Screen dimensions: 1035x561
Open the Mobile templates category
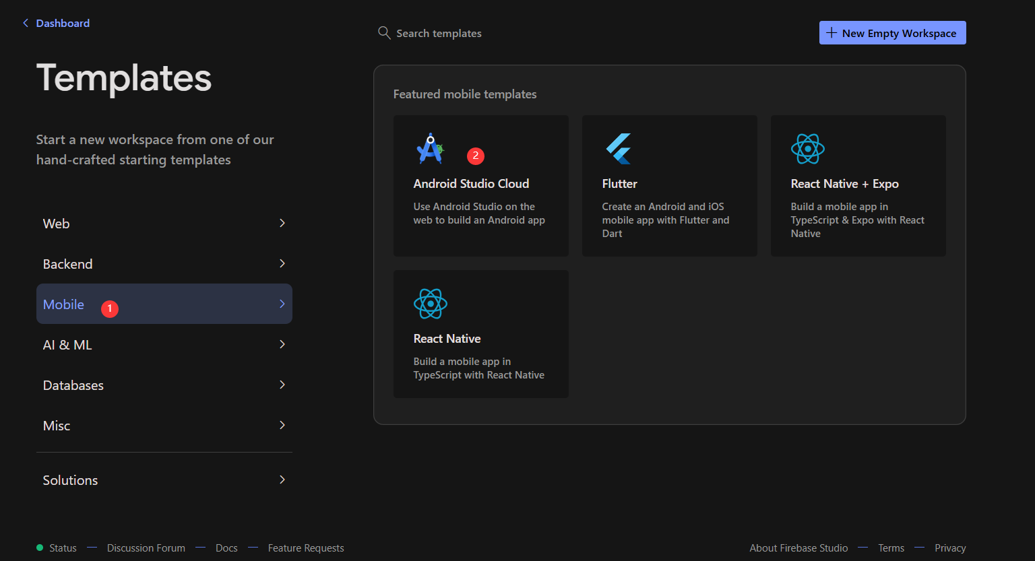(64, 304)
